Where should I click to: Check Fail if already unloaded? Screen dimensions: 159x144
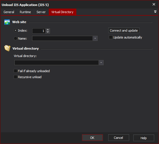point(15,71)
